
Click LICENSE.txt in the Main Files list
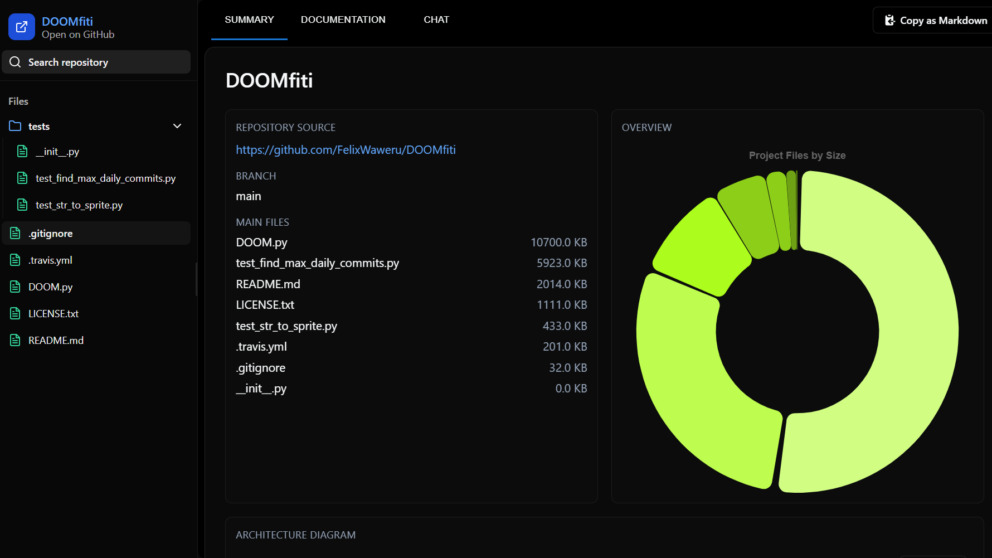265,304
